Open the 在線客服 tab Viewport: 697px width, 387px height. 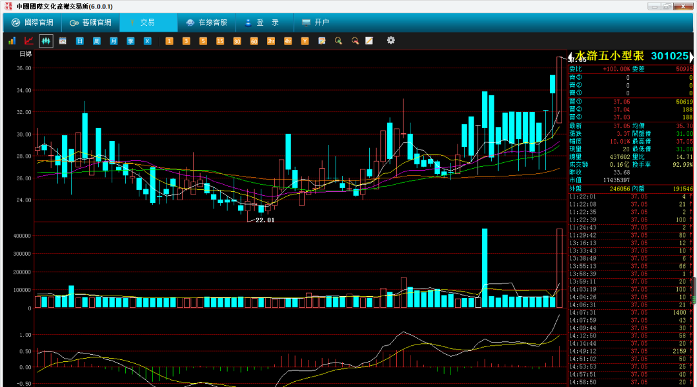tap(207, 22)
